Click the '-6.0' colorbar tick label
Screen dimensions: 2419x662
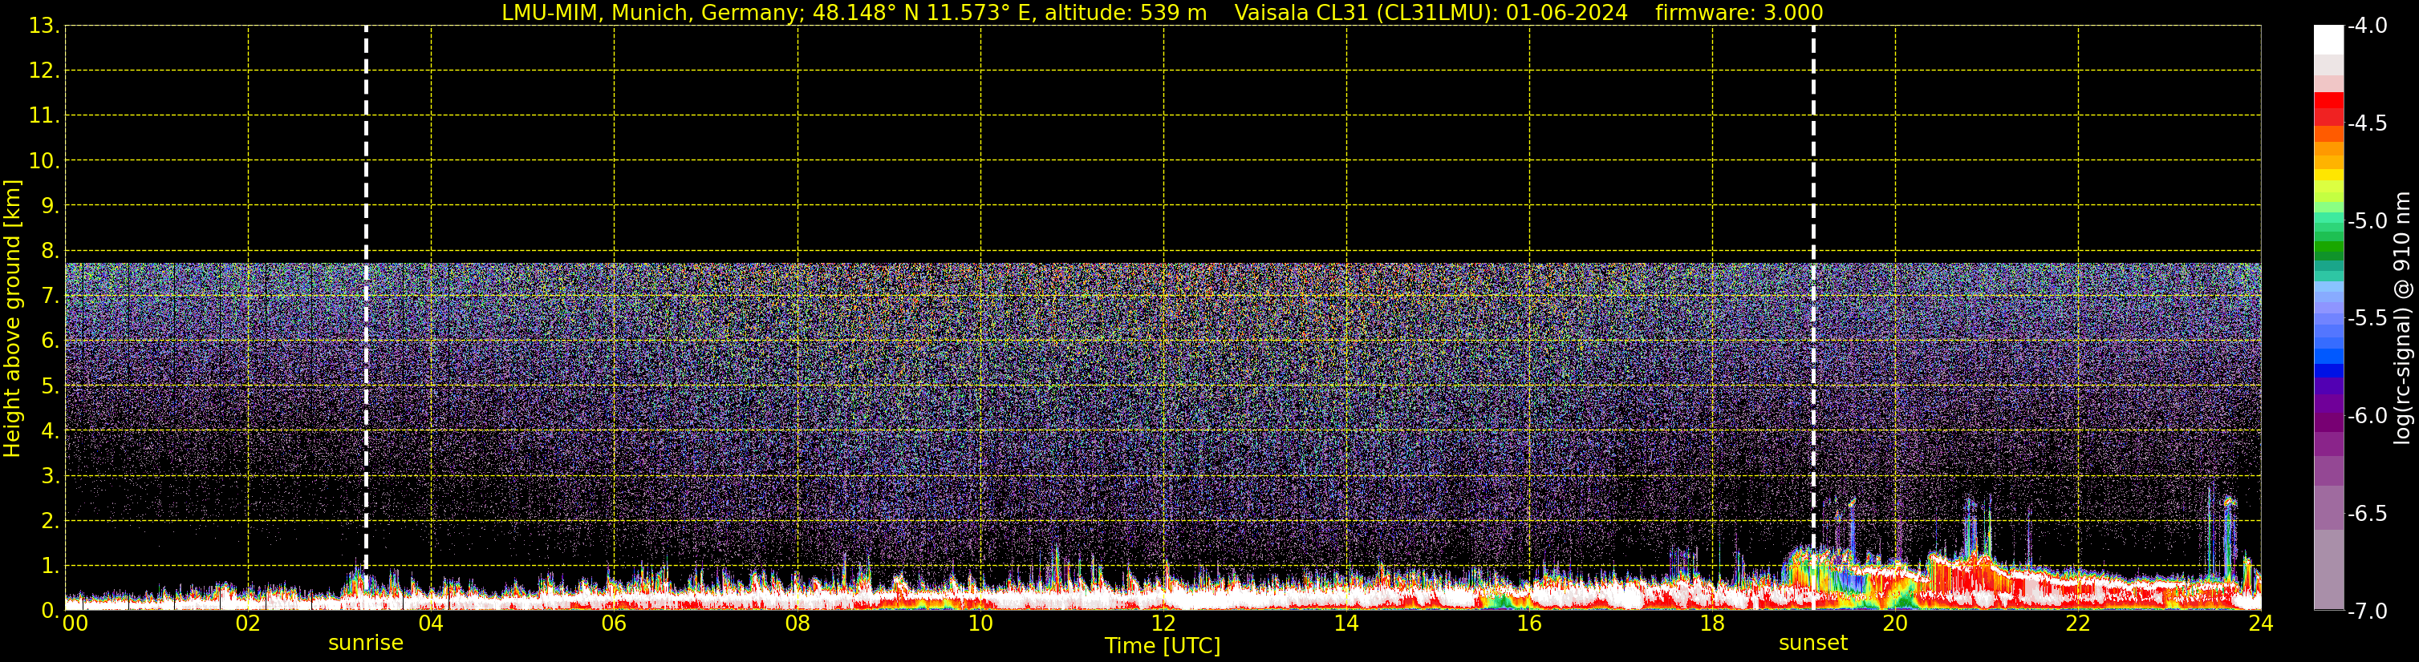tap(2368, 416)
